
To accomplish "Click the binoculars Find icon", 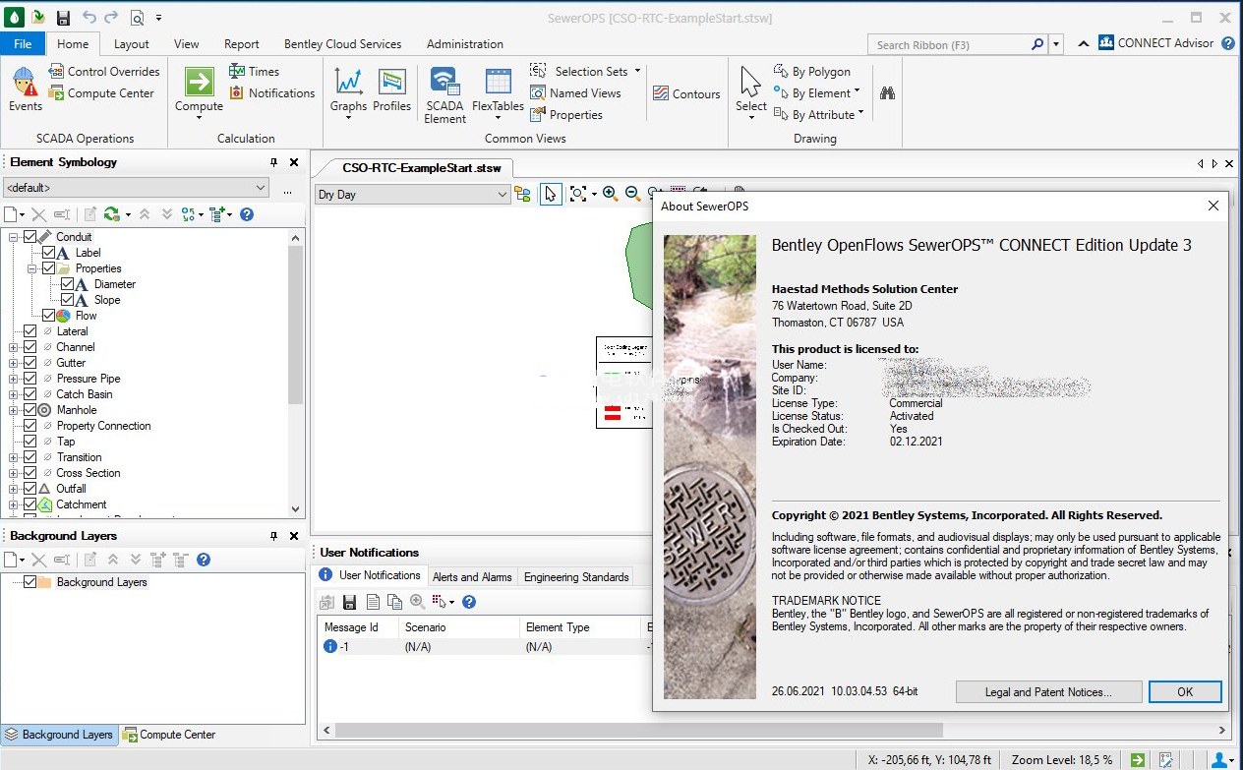I will pyautogui.click(x=887, y=93).
